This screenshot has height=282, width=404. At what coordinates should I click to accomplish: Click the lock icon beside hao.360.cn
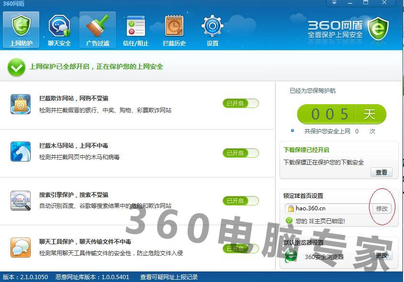click(x=291, y=208)
